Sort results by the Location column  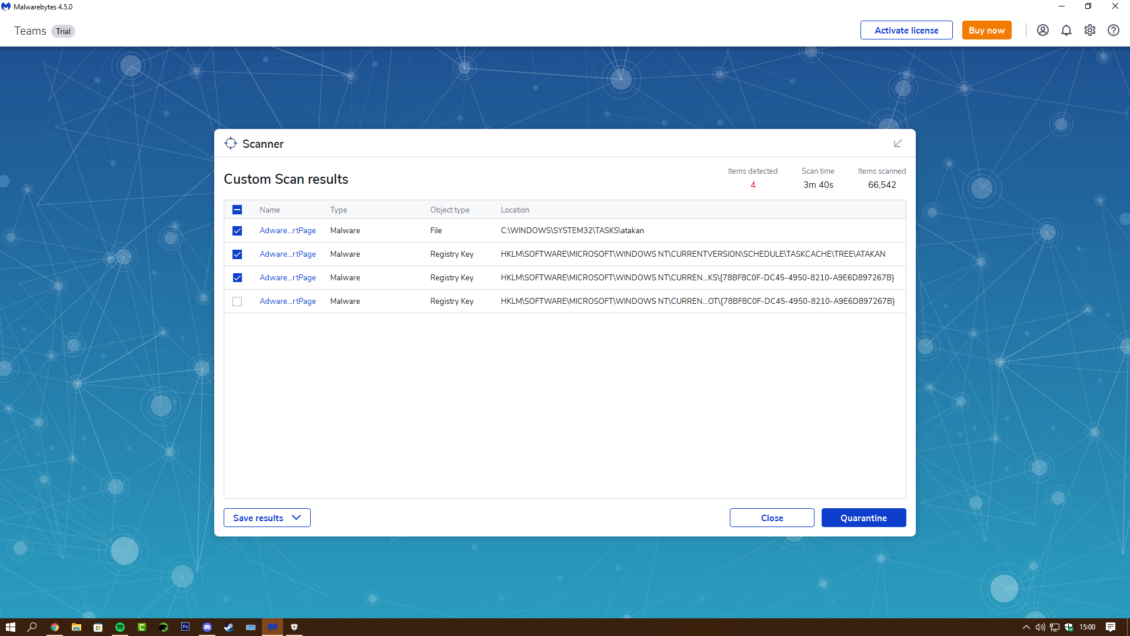click(514, 210)
